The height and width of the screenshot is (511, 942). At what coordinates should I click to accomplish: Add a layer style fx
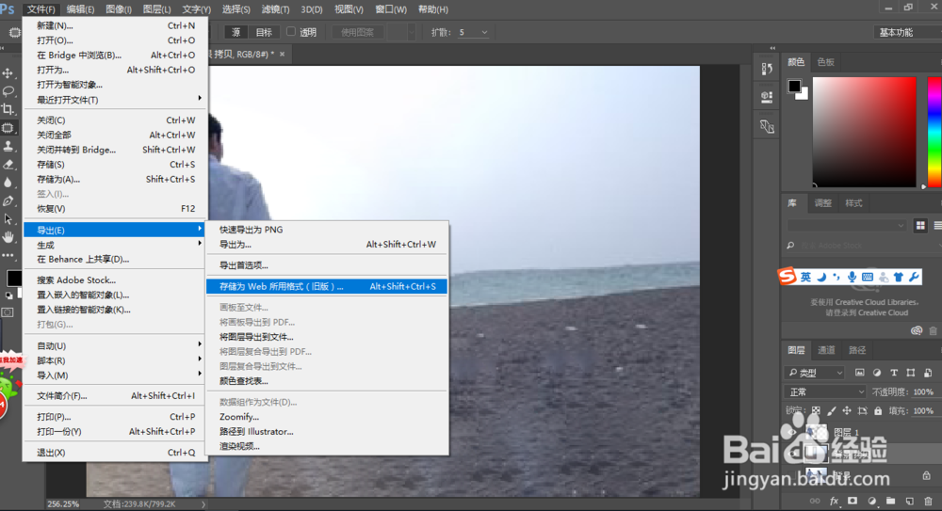point(834,501)
